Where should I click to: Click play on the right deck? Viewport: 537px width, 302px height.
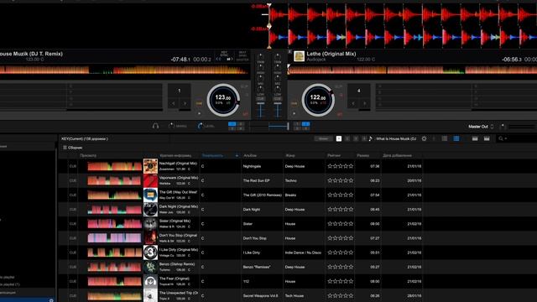[295, 113]
